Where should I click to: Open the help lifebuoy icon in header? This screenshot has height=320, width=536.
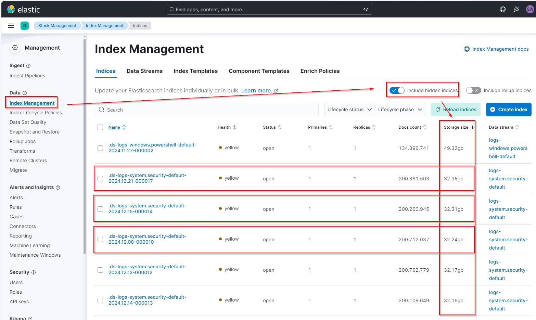tap(503, 9)
